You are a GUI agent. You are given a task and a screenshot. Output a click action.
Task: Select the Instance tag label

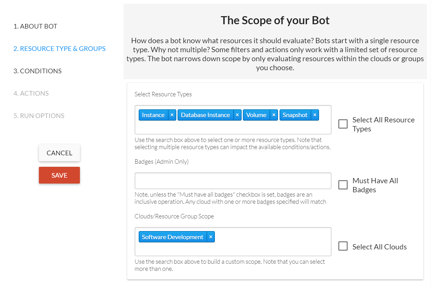tap(153, 115)
